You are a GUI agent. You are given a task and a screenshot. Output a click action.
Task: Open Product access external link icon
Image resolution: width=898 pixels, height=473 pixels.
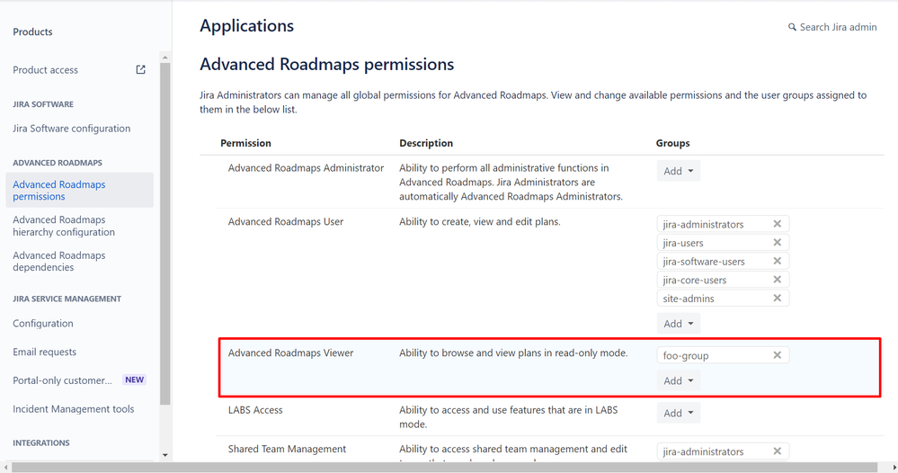pos(140,70)
